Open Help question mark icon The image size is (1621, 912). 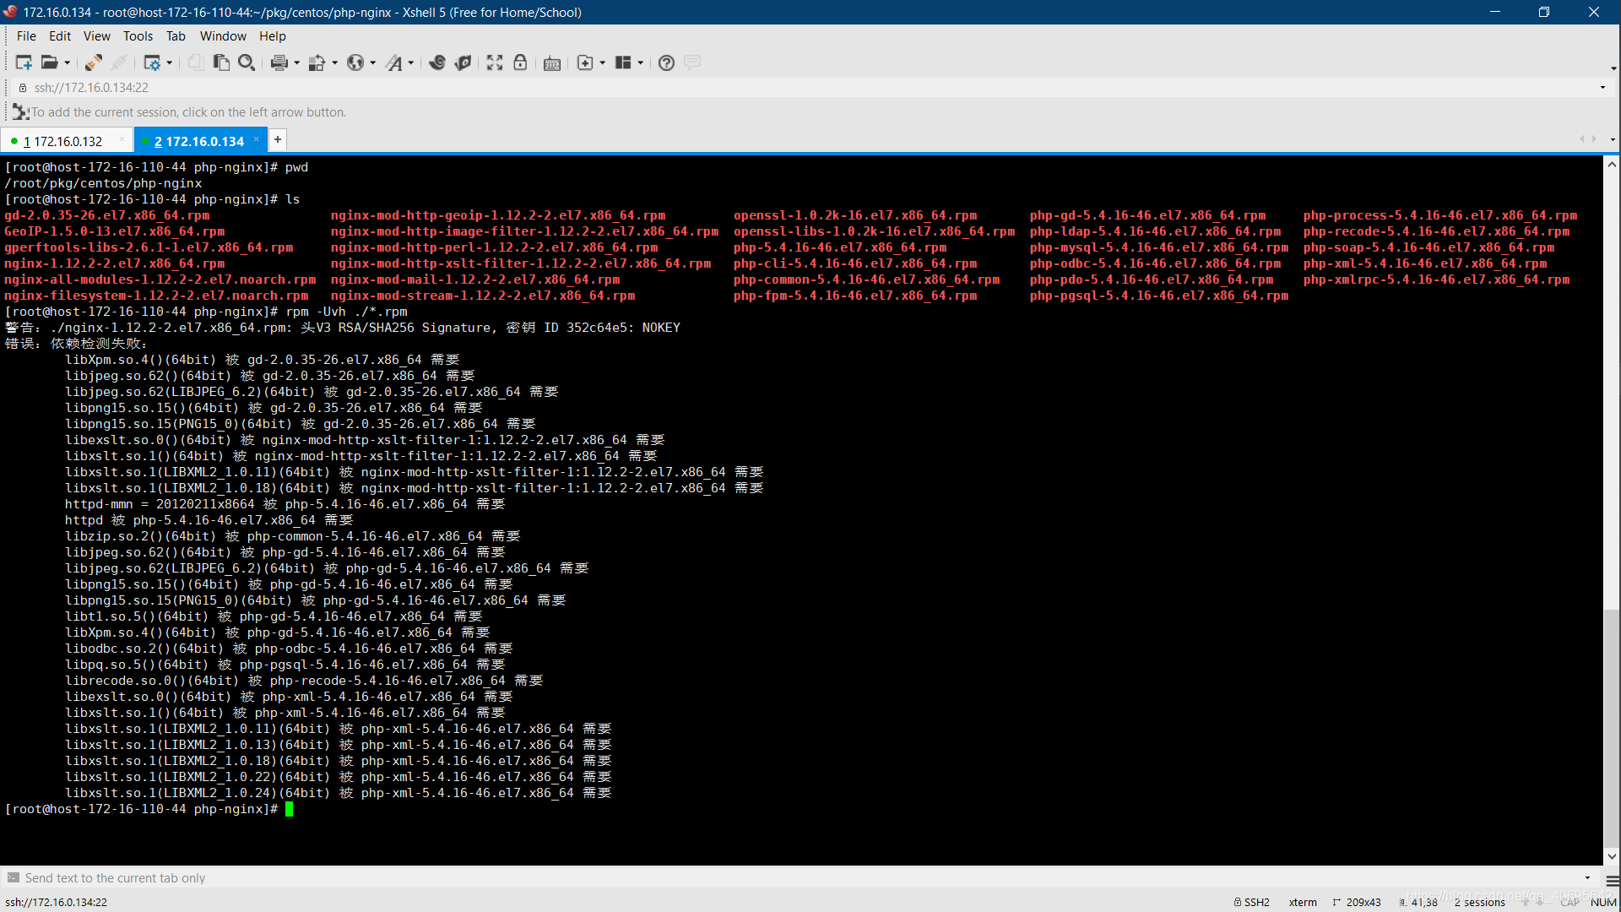click(666, 62)
